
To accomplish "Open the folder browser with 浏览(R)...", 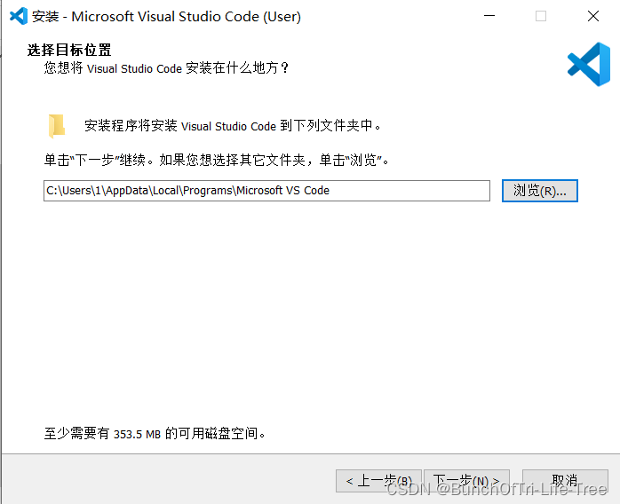I will (x=540, y=191).
